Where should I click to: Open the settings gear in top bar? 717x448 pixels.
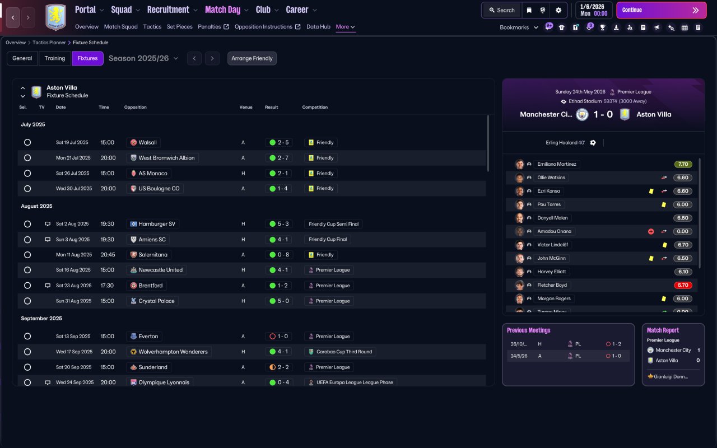pyautogui.click(x=558, y=10)
